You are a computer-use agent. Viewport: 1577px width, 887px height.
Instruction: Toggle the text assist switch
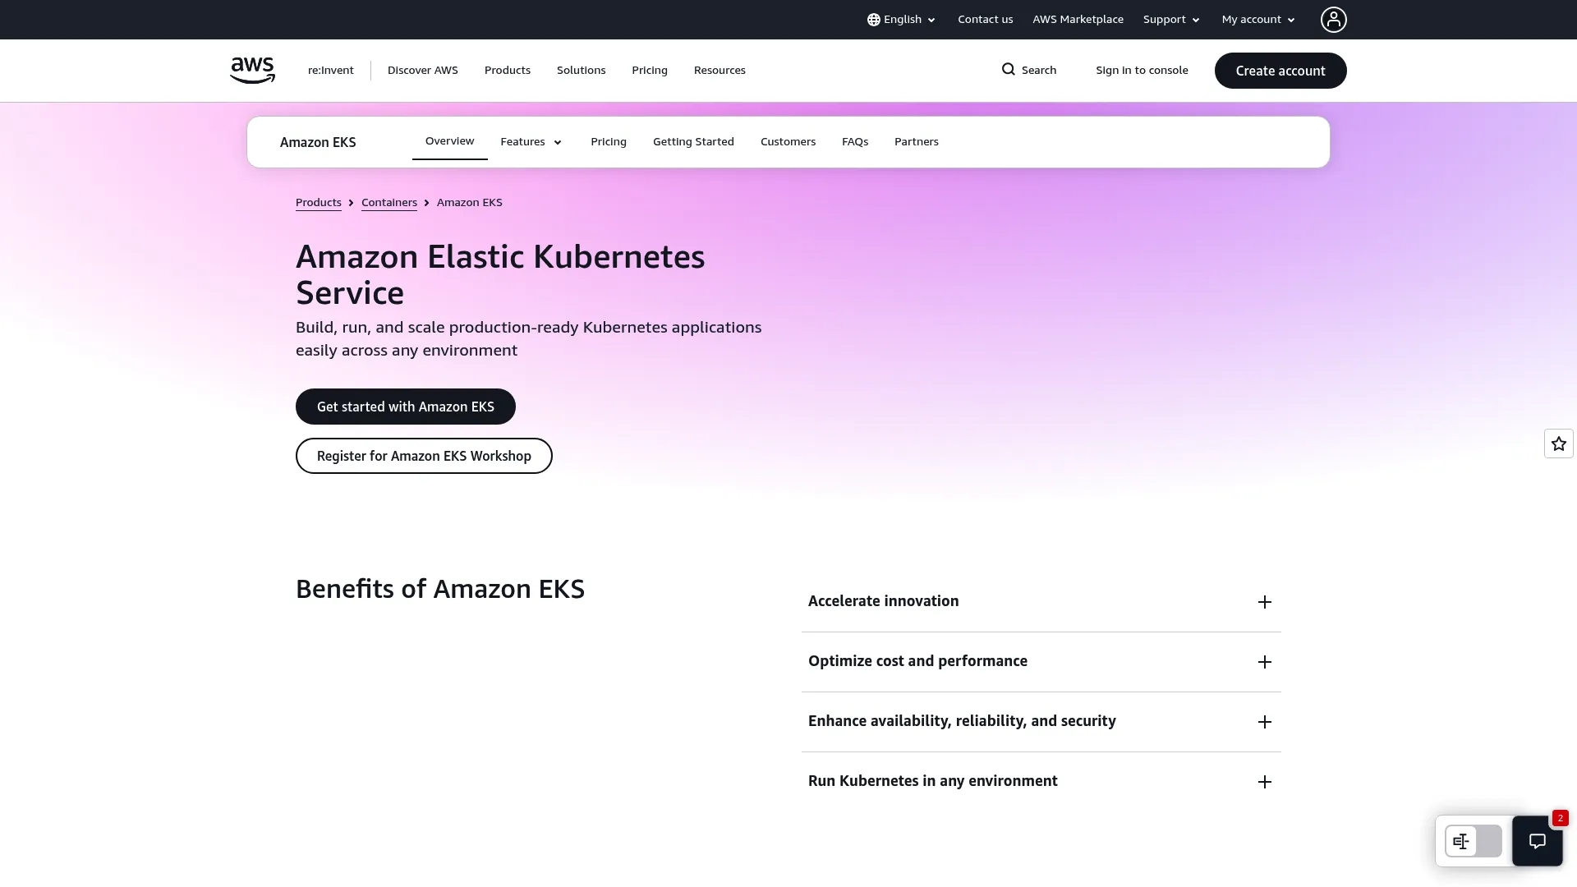click(x=1474, y=841)
